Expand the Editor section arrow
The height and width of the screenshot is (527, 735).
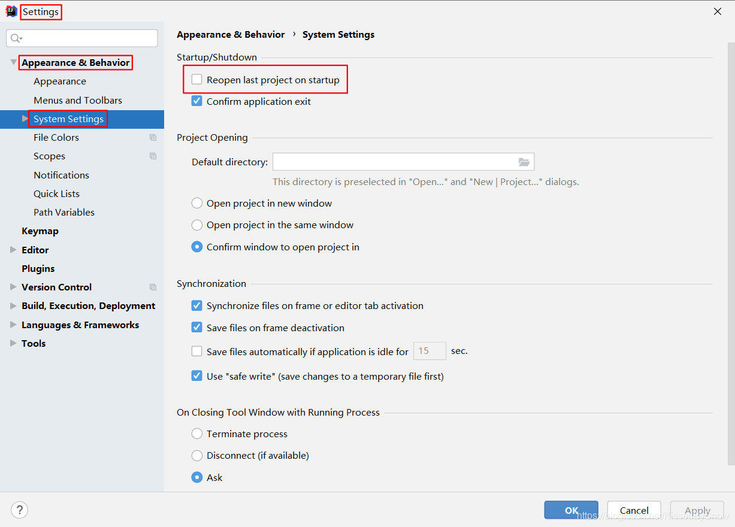13,250
